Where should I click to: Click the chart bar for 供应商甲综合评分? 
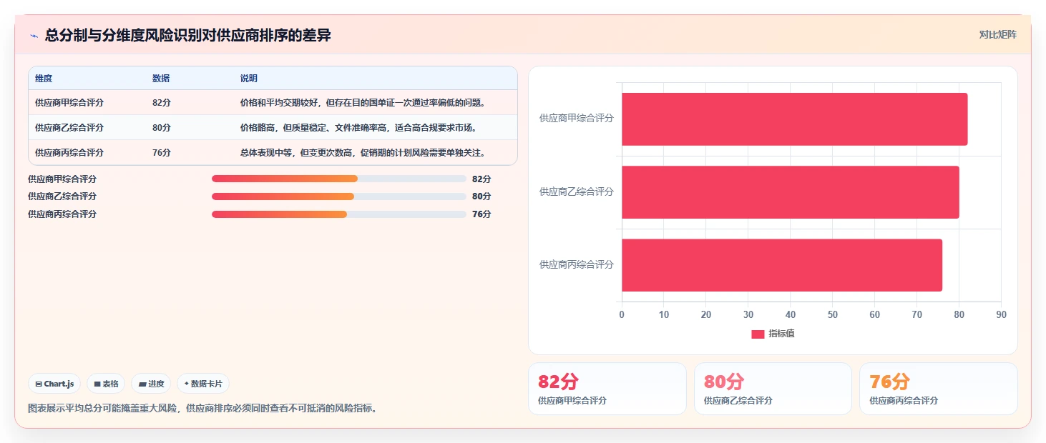pyautogui.click(x=794, y=119)
